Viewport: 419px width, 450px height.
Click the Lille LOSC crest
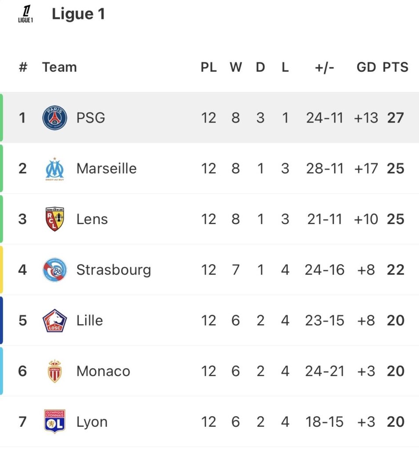[54, 320]
